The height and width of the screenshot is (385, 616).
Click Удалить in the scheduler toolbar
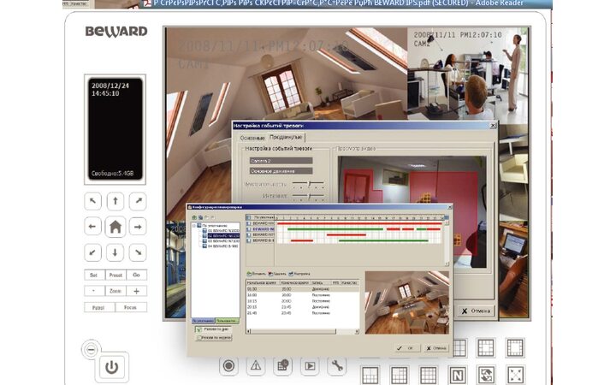pyautogui.click(x=277, y=274)
